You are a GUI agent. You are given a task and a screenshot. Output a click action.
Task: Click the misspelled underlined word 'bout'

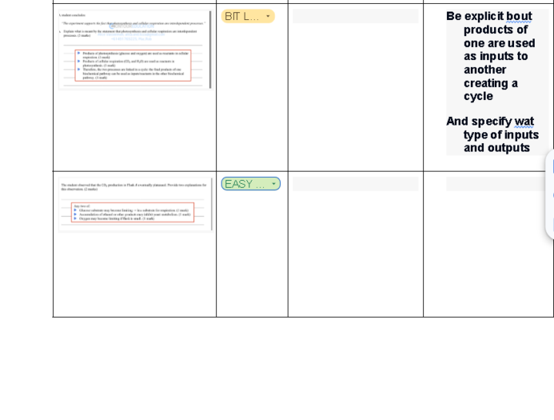tap(519, 16)
